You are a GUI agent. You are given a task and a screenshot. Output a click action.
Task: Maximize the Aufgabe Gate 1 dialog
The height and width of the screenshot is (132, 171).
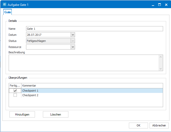160,5
